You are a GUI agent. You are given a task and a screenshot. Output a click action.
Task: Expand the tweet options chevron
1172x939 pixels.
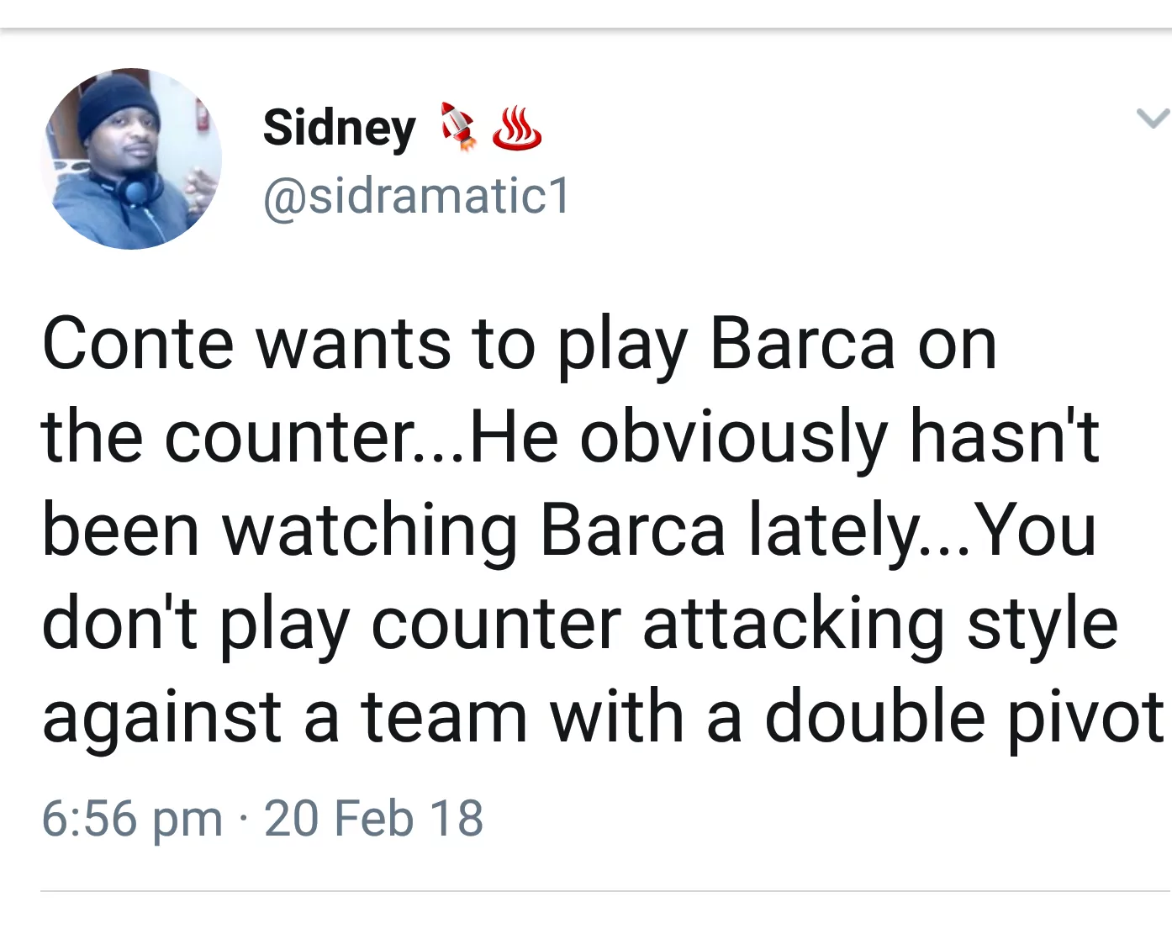[x=1153, y=118]
